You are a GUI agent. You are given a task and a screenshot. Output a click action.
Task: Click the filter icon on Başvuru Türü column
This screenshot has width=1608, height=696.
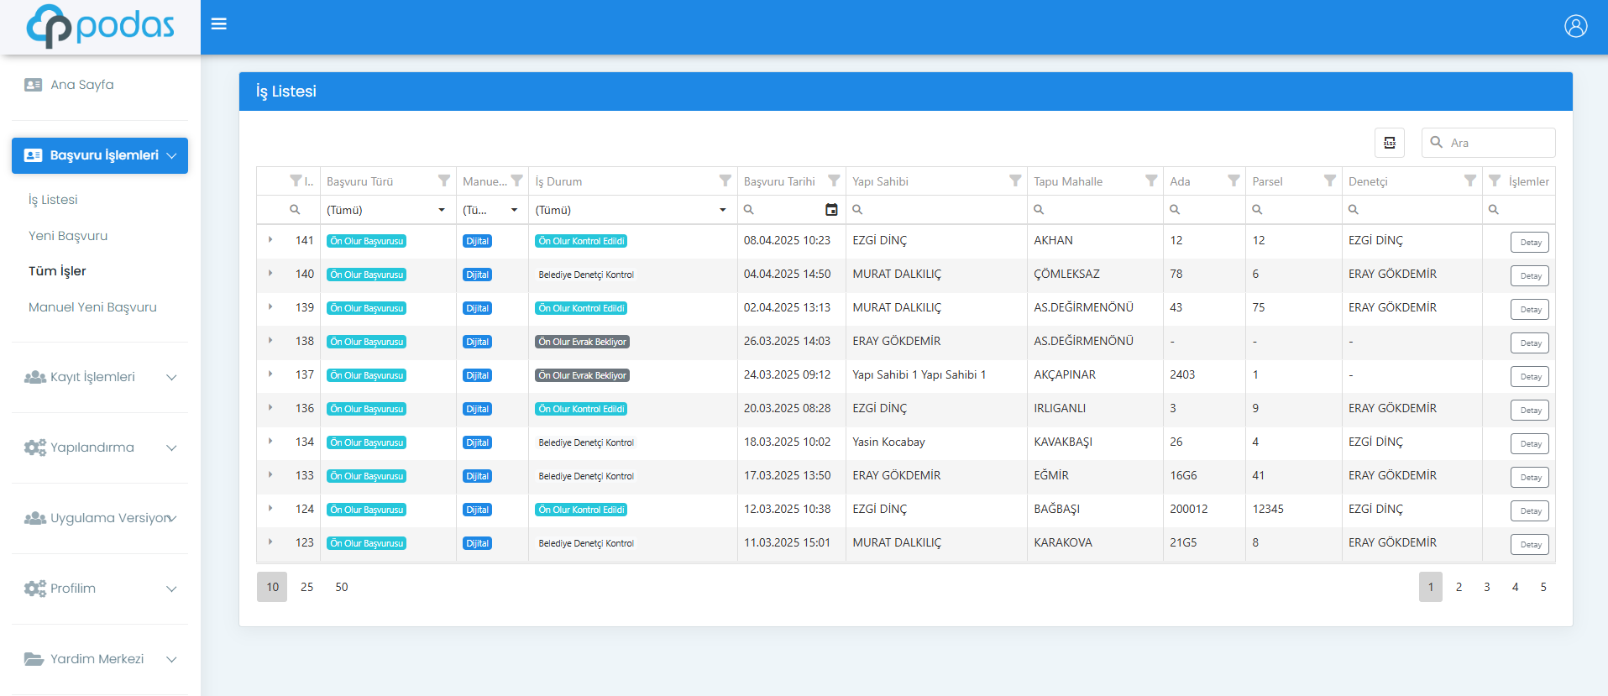click(x=444, y=181)
